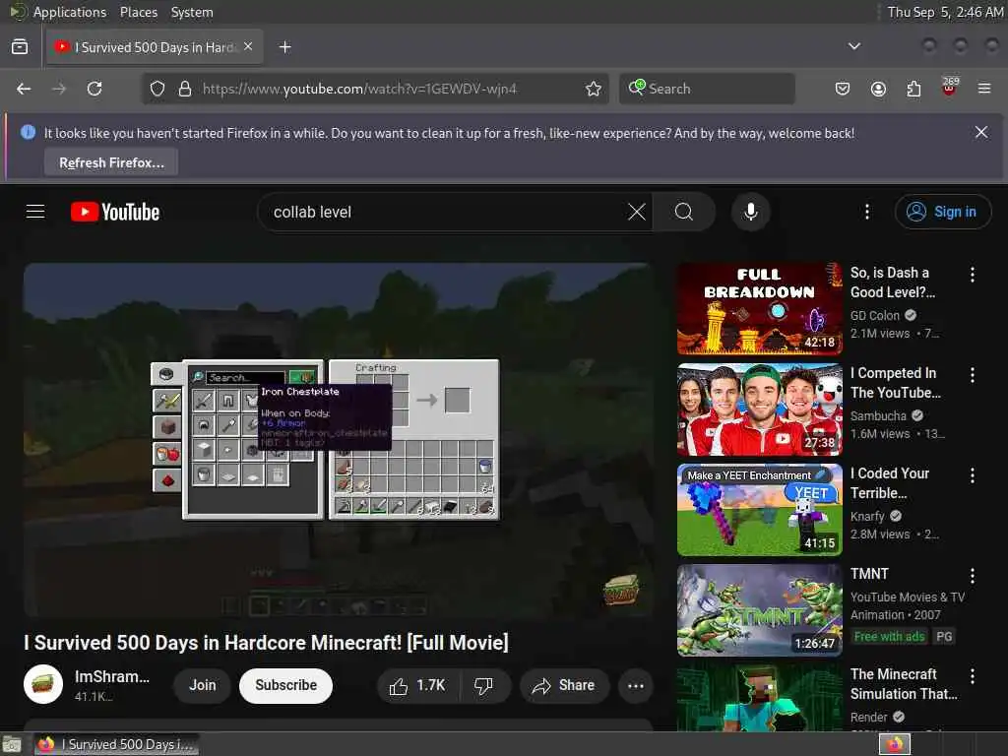Screen dimensions: 1008x756
Task: Click the show desktop icon in taskbar
Action: (12, 744)
